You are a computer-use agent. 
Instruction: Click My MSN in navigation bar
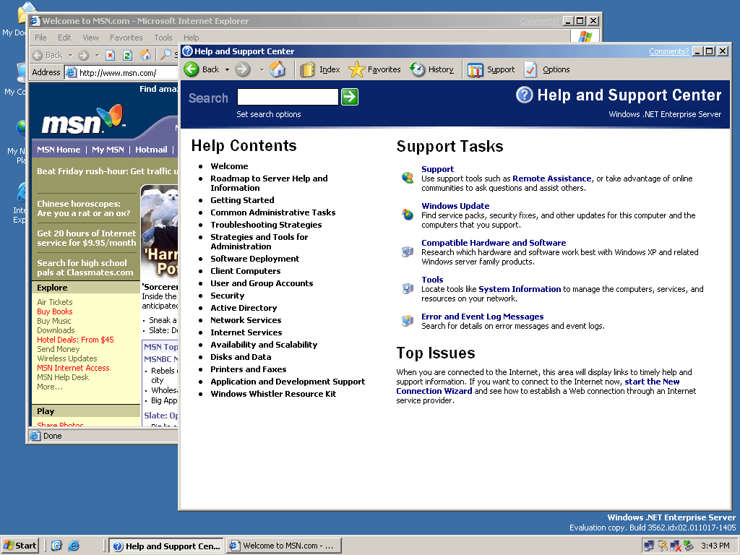point(108,150)
